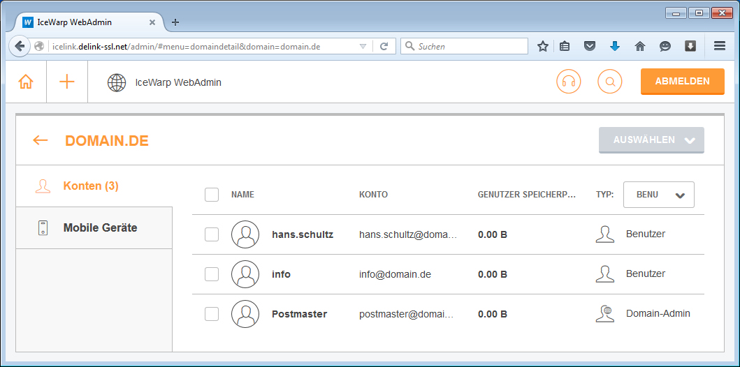Click the orange home icon
The width and height of the screenshot is (740, 367).
point(26,82)
